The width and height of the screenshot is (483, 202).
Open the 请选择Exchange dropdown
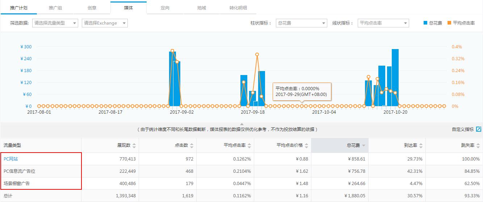[x=105, y=23]
